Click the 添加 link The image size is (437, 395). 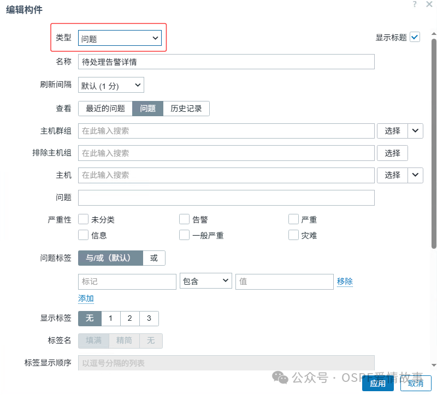click(86, 298)
